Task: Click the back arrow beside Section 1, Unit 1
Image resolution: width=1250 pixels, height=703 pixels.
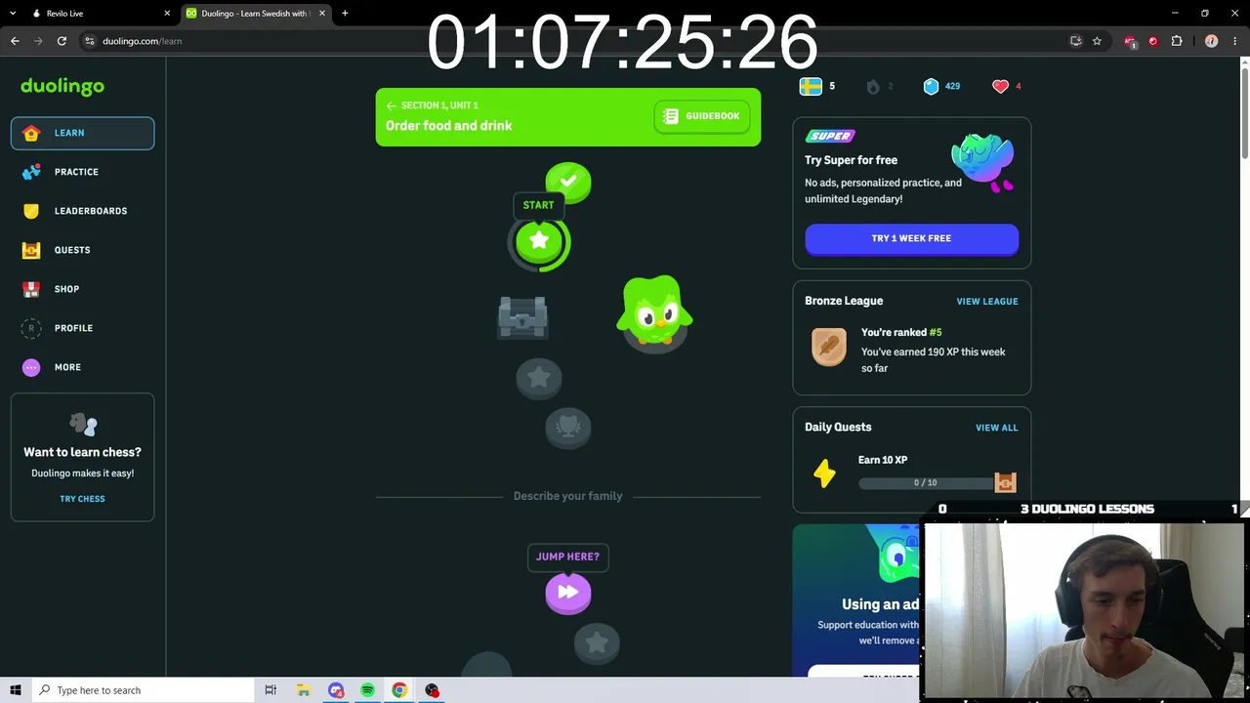Action: [392, 105]
